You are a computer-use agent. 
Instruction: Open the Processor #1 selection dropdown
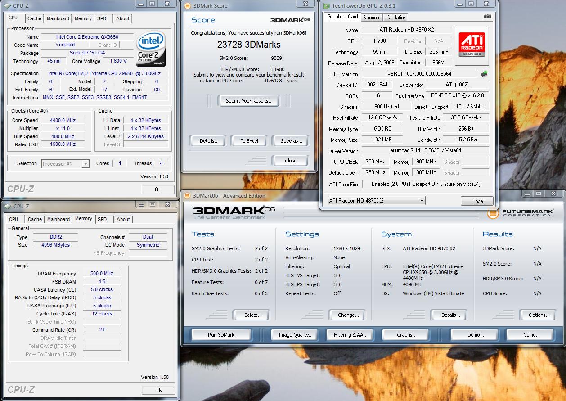click(x=66, y=164)
